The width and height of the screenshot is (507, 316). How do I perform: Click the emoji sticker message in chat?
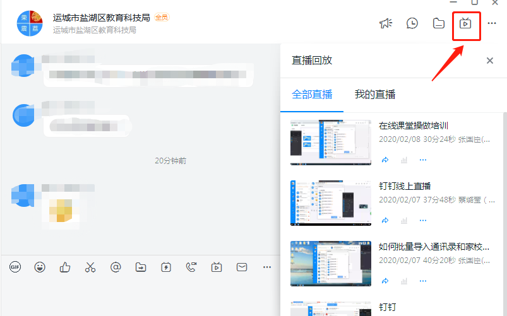(61, 210)
